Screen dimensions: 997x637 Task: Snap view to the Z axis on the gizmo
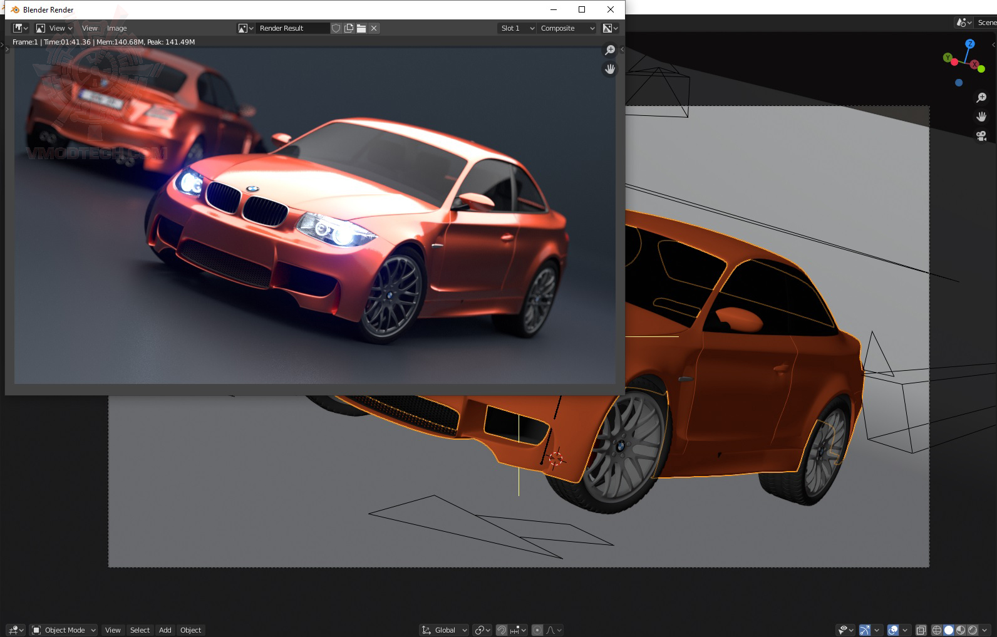(970, 44)
